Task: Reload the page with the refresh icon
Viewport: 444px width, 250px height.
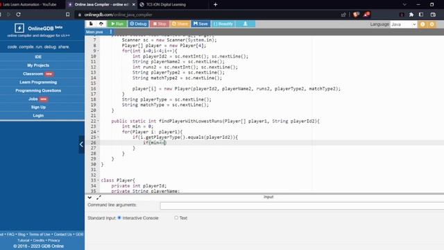Action: [x=19, y=15]
